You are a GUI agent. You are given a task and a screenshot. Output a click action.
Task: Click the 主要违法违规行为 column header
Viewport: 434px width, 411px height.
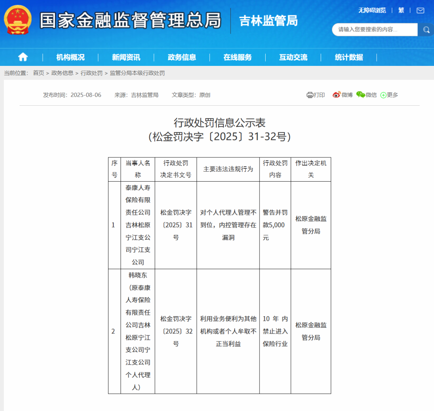[228, 169]
